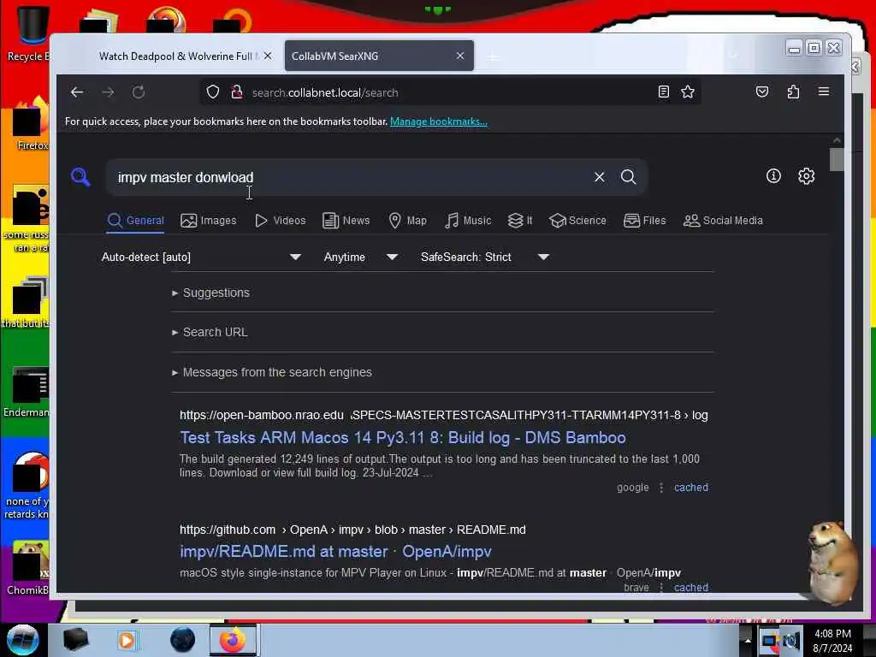Open the options dots beside brave cached
Viewport: 876px width, 657px height.
[661, 587]
